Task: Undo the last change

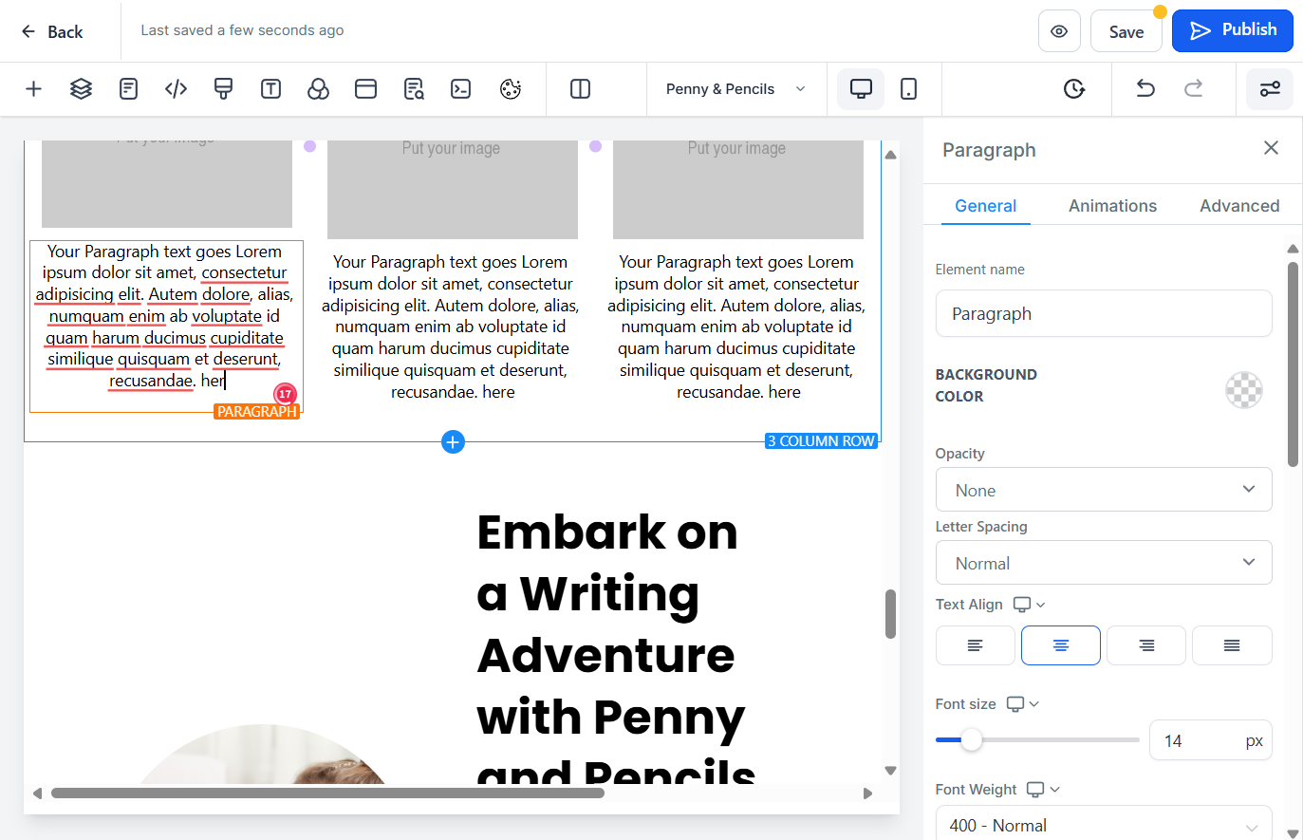Action: coord(1145,89)
